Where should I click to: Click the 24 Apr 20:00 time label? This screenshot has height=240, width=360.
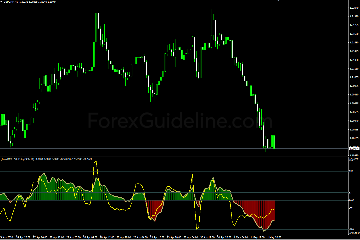pos(23,237)
